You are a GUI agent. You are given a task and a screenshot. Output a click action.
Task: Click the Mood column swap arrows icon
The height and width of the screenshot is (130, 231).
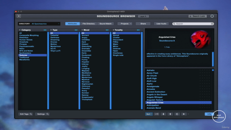107,30
